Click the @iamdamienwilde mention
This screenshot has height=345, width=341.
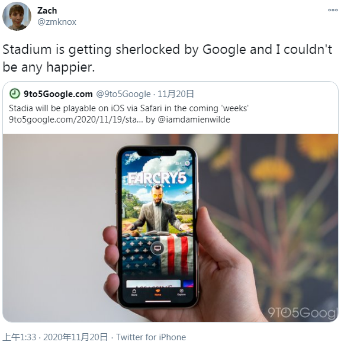coord(194,120)
